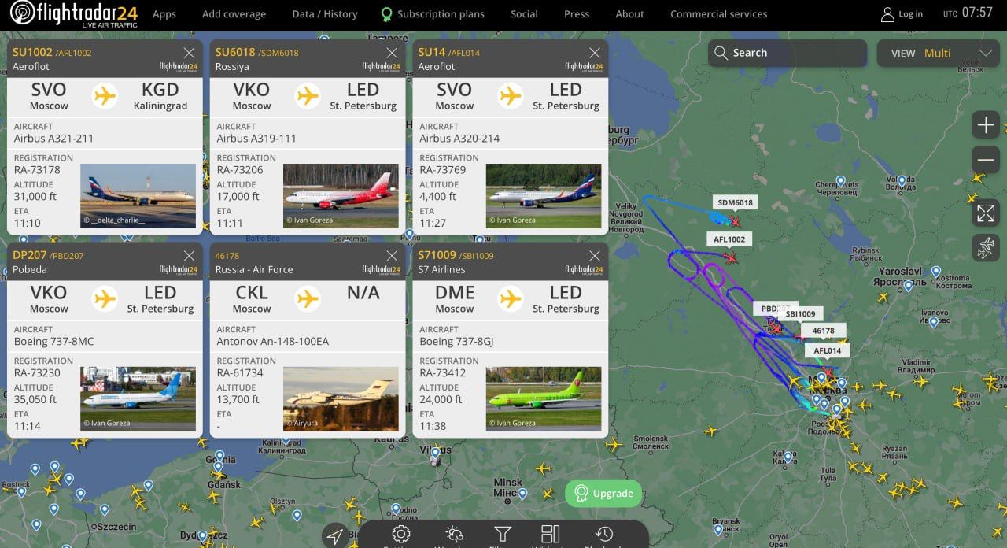The height and width of the screenshot is (548, 1007).
Task: Open the Data / History menu
Action: (324, 14)
